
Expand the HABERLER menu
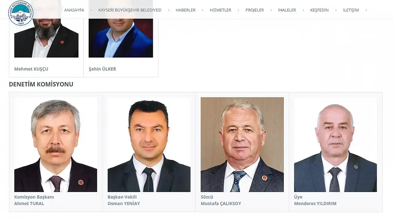coord(186,10)
